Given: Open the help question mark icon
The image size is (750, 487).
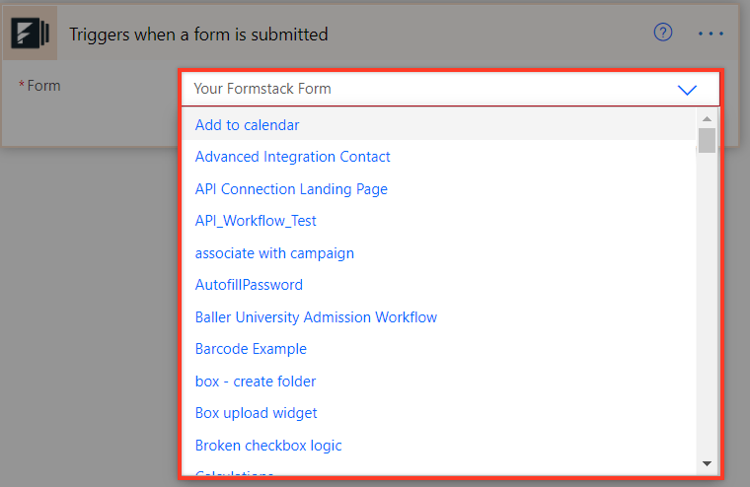Looking at the screenshot, I should [x=663, y=33].
